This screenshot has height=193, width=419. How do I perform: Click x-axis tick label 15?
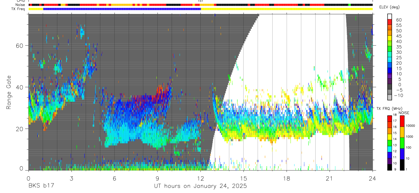tap(243, 178)
